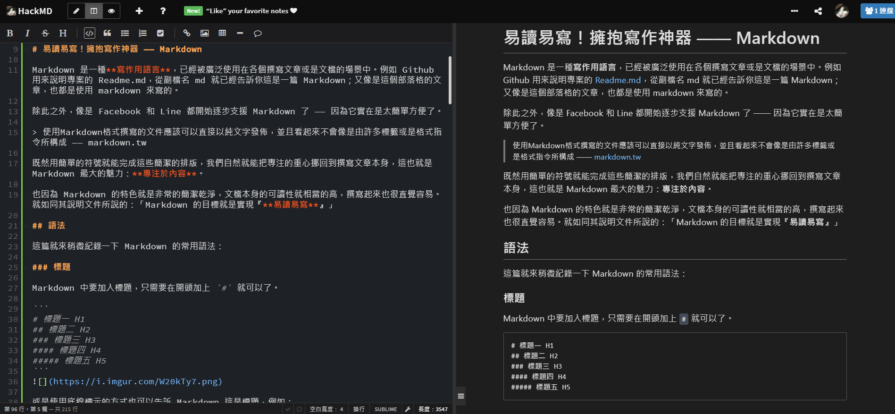Image resolution: width=895 pixels, height=414 pixels.
Task: Open the preview pane menu button
Action: pyautogui.click(x=461, y=396)
